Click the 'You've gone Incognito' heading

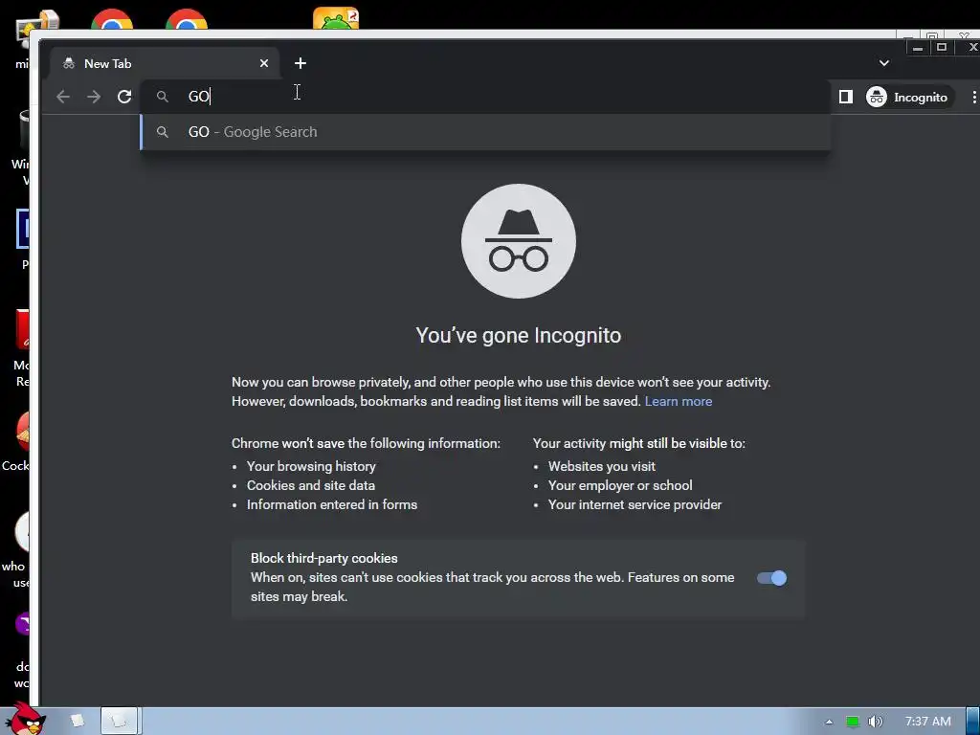point(518,335)
